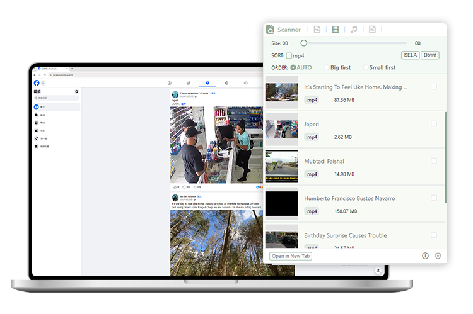Click the '87.36 MB' file size text

[344, 100]
